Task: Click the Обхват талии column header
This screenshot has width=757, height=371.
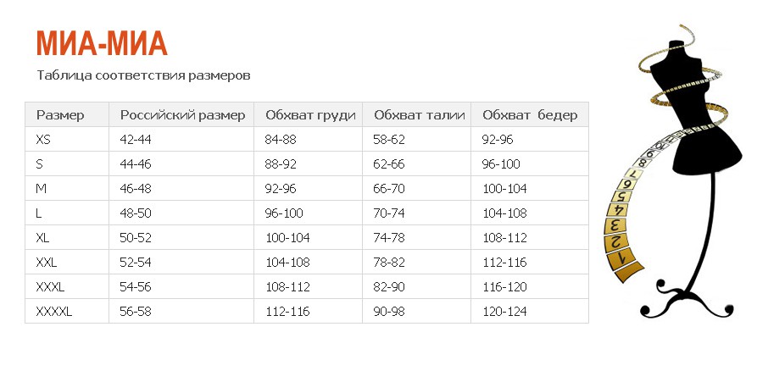Action: tap(419, 116)
